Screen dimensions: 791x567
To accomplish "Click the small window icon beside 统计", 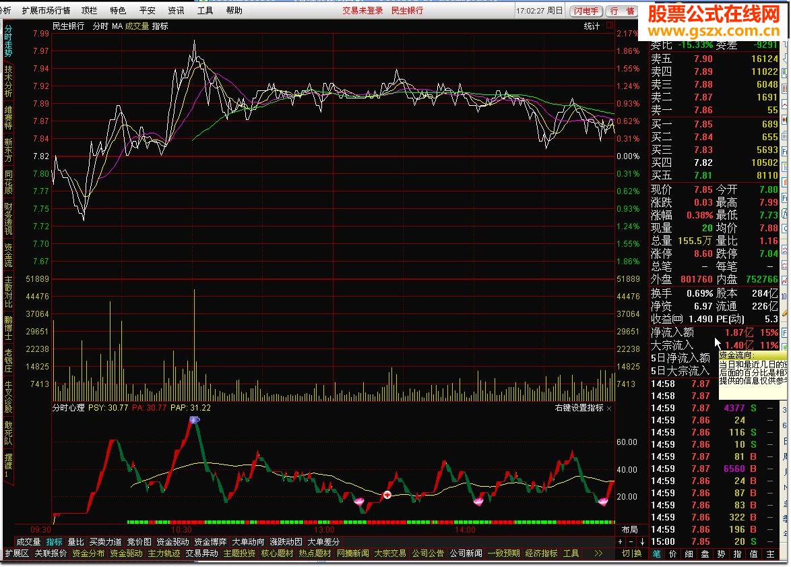I will (x=609, y=25).
